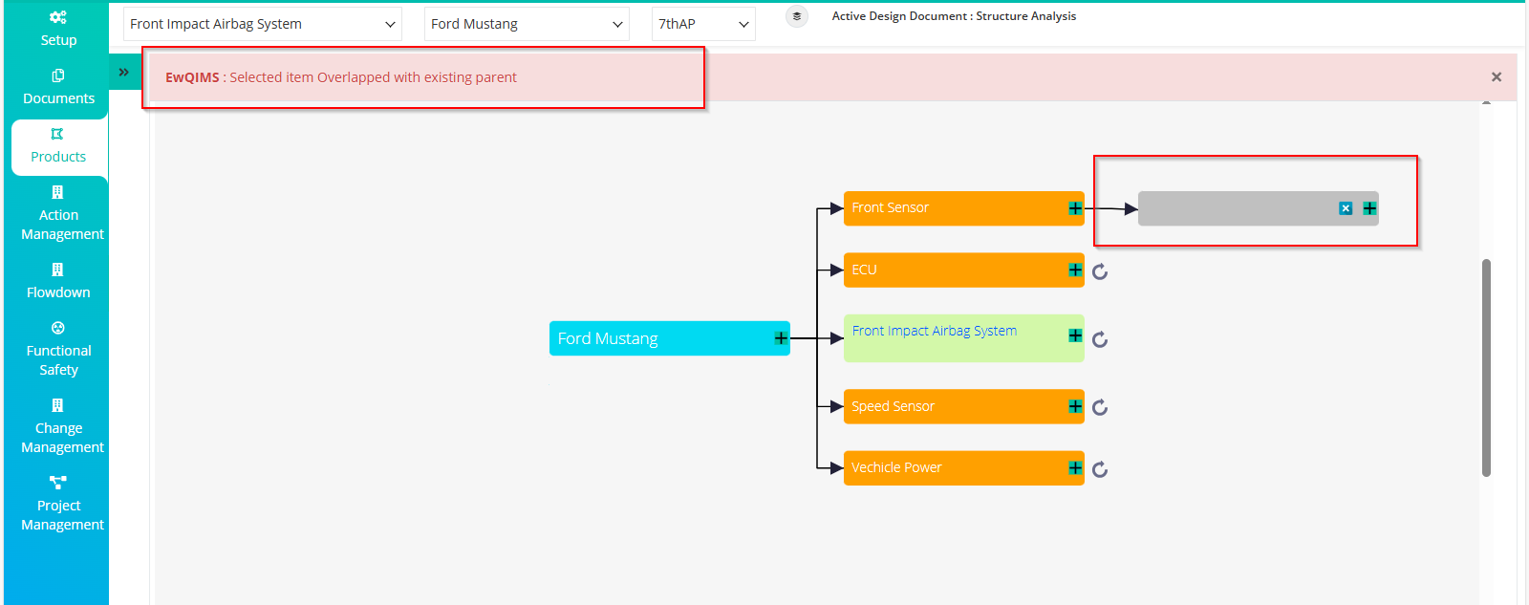Dismiss the EwQIMS error alert
The width and height of the screenshot is (1529, 605).
(1497, 76)
